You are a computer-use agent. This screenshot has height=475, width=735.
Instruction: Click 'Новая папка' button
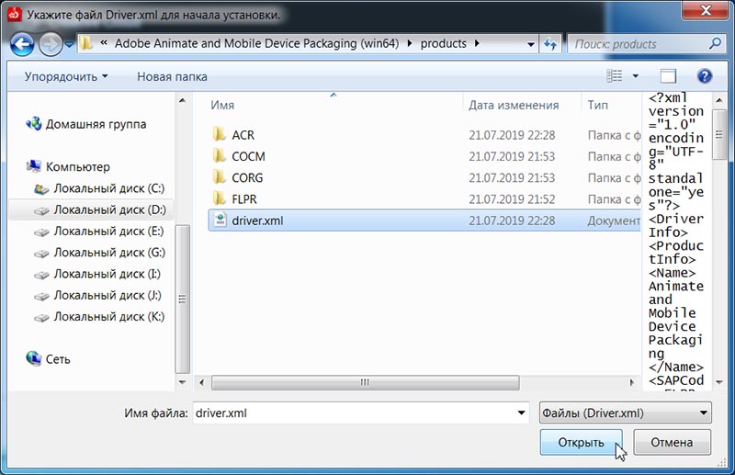point(172,76)
